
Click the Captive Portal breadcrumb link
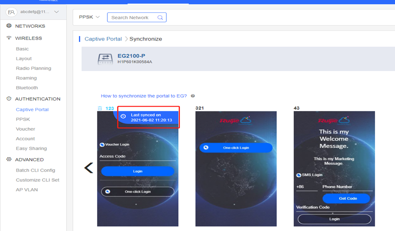(103, 39)
